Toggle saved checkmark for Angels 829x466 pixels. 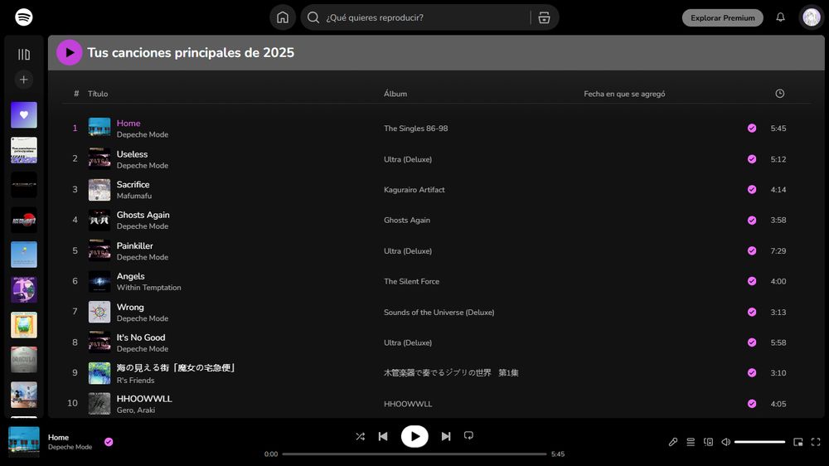tap(752, 281)
